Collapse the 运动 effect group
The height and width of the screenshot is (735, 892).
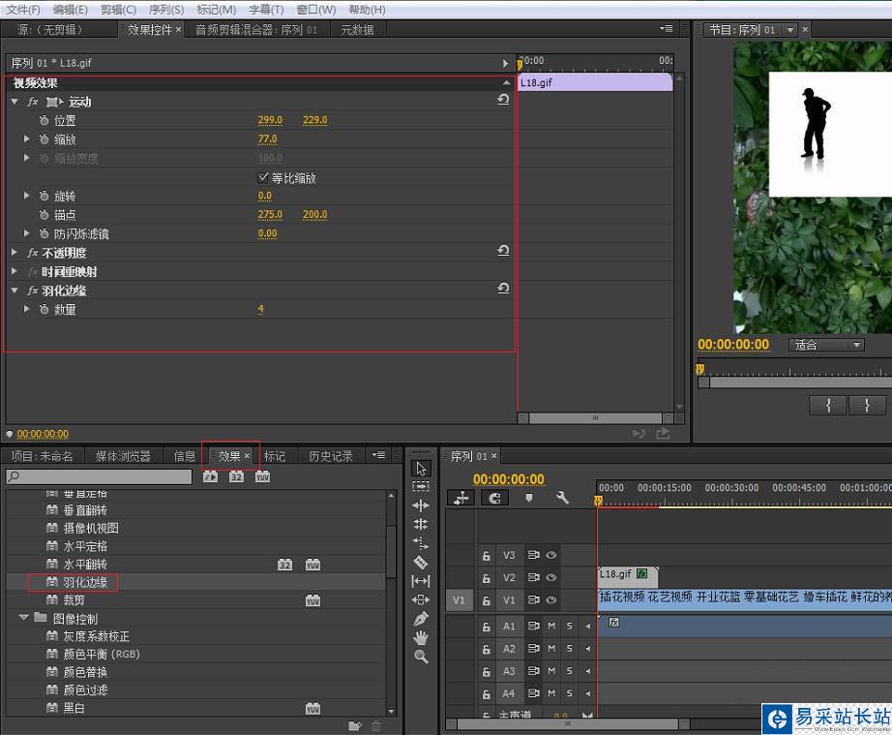[x=15, y=102]
